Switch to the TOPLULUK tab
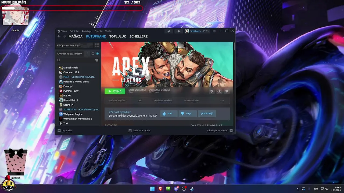Image resolution: width=344 pixels, height=193 pixels. [118, 36]
